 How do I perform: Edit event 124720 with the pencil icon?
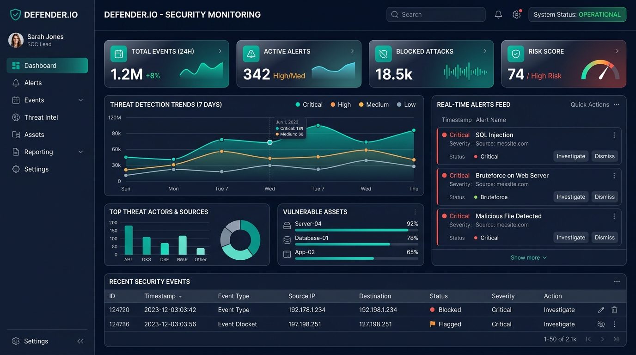click(x=601, y=310)
